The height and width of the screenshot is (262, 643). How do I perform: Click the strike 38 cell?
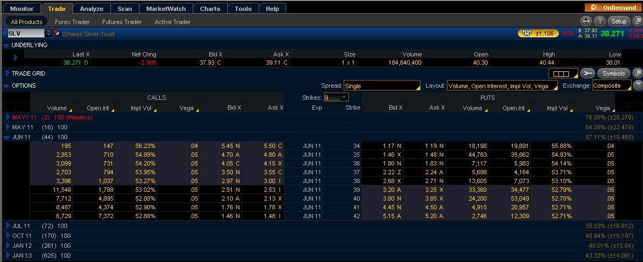click(x=356, y=181)
